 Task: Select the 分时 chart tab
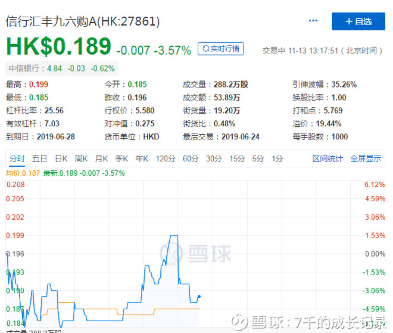click(17, 158)
